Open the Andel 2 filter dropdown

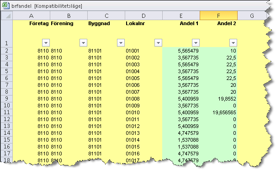pos(233,43)
